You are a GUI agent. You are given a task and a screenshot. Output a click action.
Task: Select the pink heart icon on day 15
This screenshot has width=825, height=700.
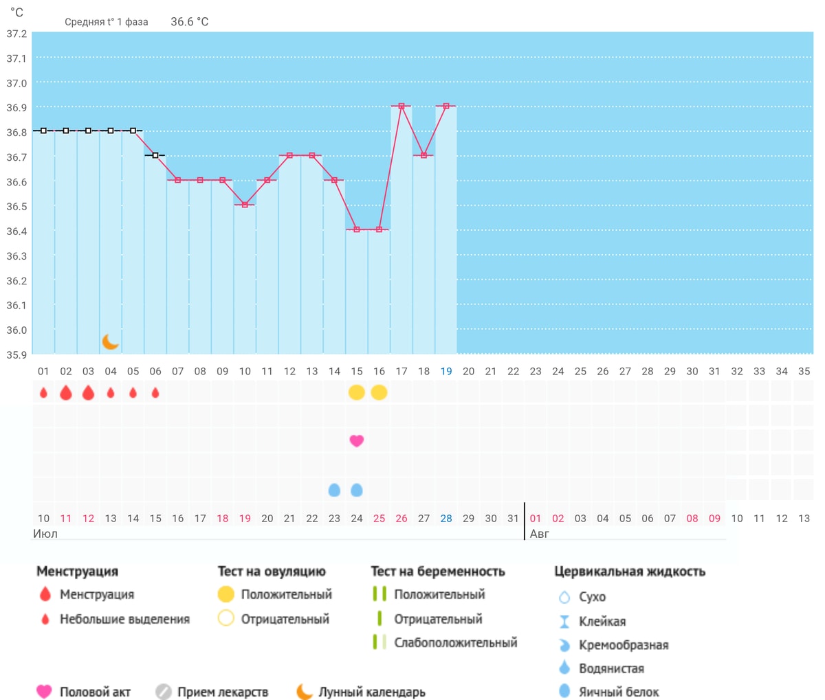[x=356, y=440]
